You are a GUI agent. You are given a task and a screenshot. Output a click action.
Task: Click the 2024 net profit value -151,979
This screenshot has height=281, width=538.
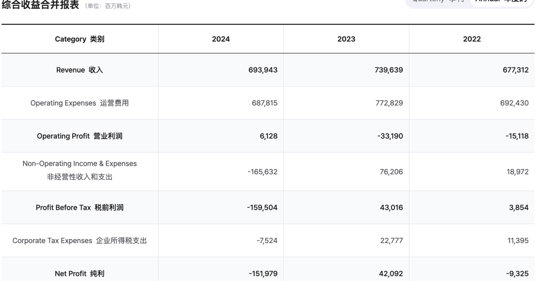[x=262, y=273]
